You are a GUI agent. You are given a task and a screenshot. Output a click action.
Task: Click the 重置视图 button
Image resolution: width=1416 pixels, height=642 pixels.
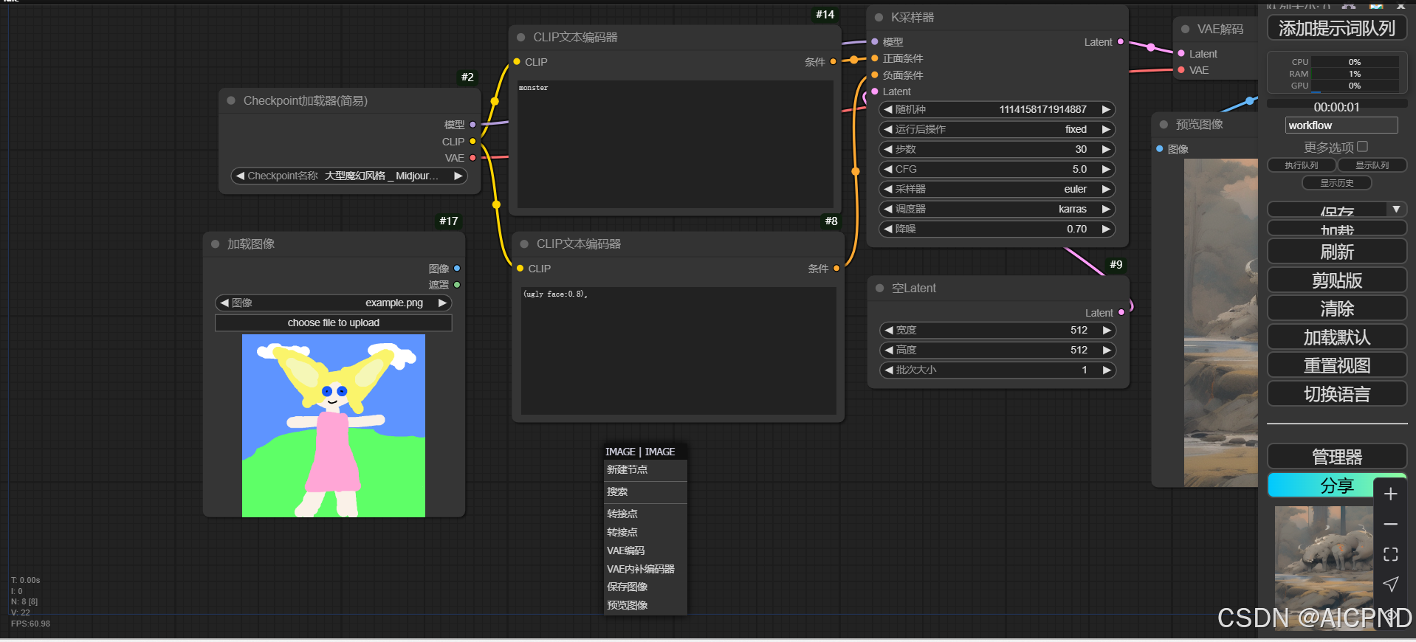[1337, 365]
